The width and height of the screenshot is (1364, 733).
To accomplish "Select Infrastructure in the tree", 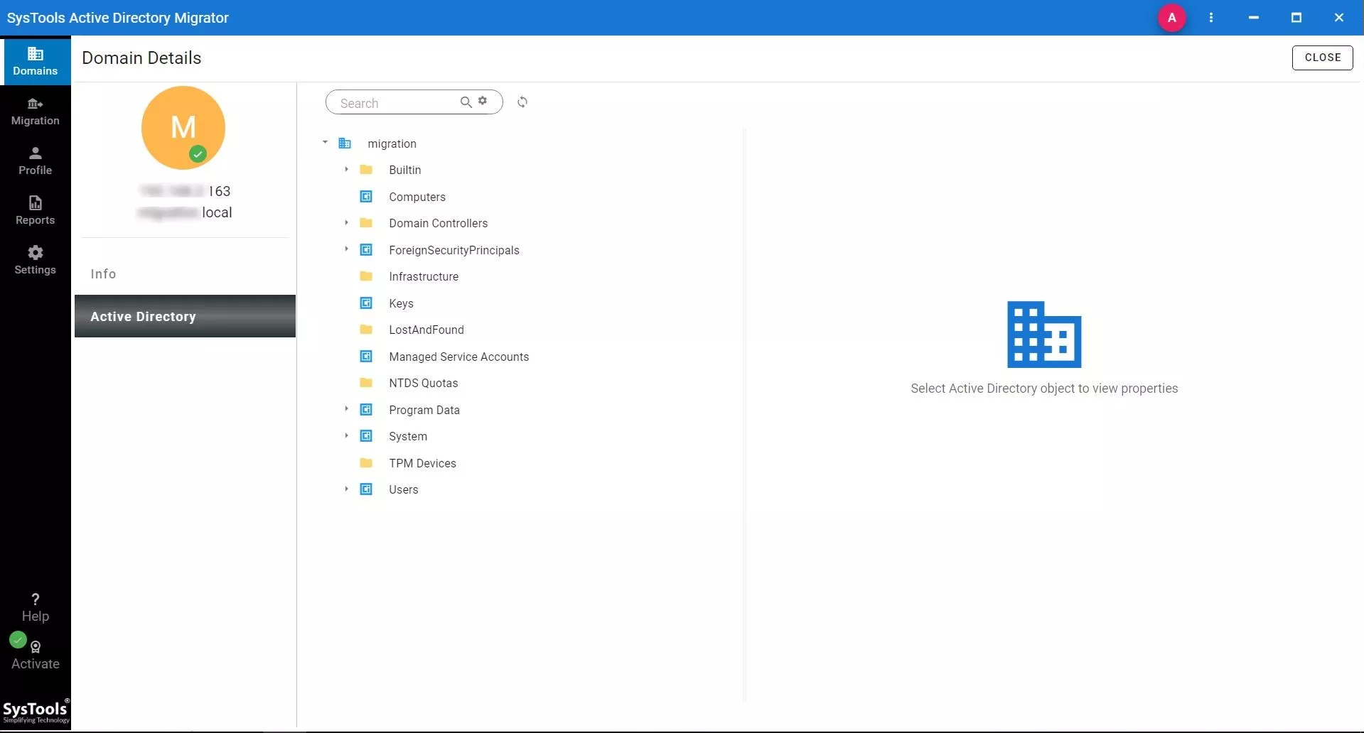I will pyautogui.click(x=424, y=276).
